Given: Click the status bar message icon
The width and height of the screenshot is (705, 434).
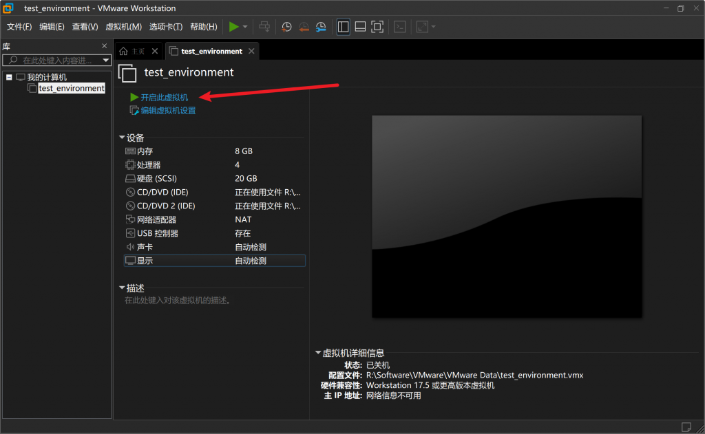Looking at the screenshot, I should click(686, 427).
